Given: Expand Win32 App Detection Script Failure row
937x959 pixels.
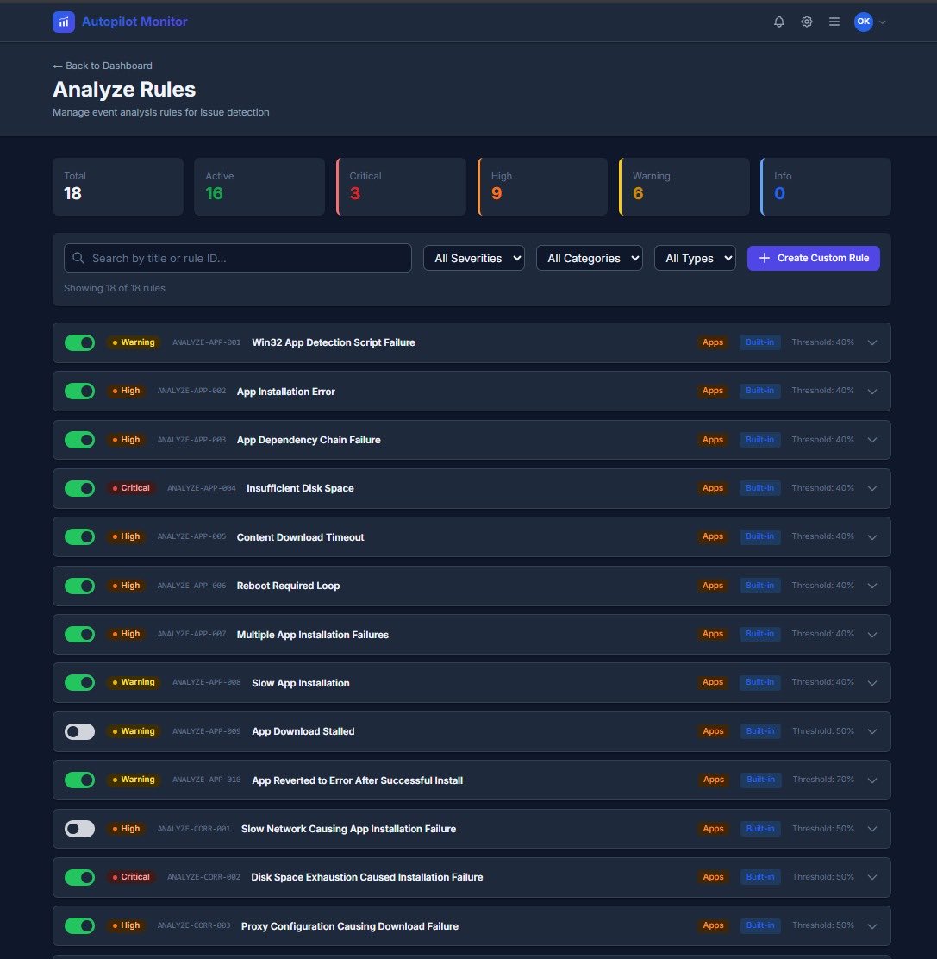Looking at the screenshot, I should coord(872,342).
